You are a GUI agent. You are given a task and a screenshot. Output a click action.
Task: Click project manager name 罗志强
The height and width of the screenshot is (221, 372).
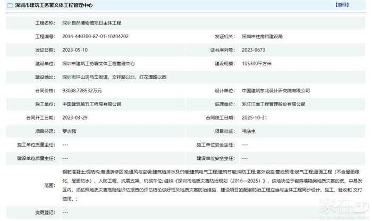[x=71, y=131]
